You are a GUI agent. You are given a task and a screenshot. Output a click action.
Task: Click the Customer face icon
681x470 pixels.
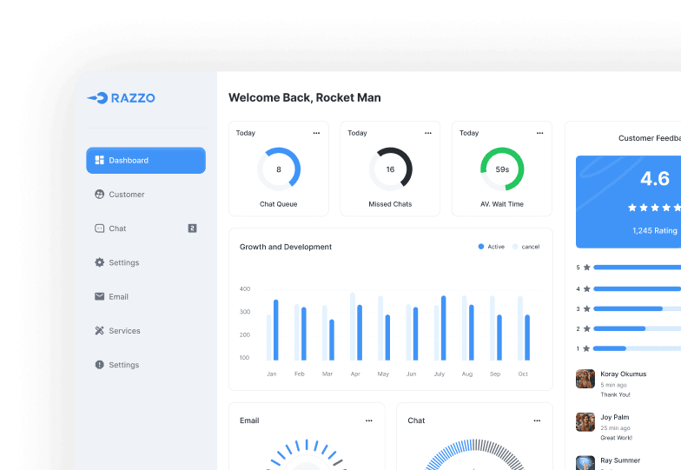(99, 195)
